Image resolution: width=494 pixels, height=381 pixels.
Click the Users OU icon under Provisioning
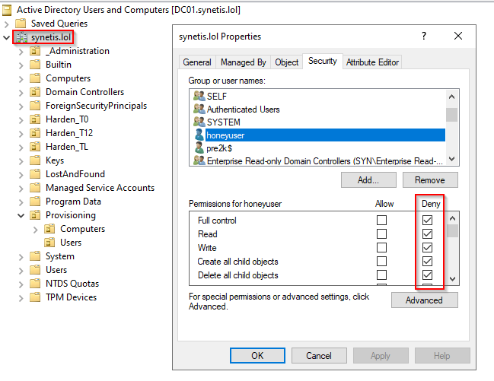49,243
